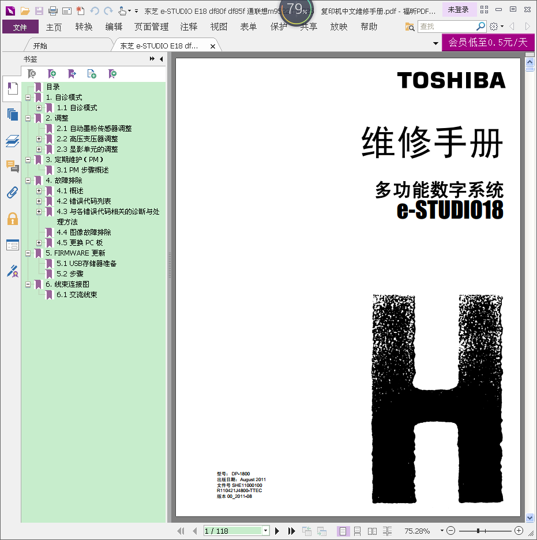Open the digital signatures panel icon
Image resolution: width=537 pixels, height=540 pixels.
tap(13, 271)
